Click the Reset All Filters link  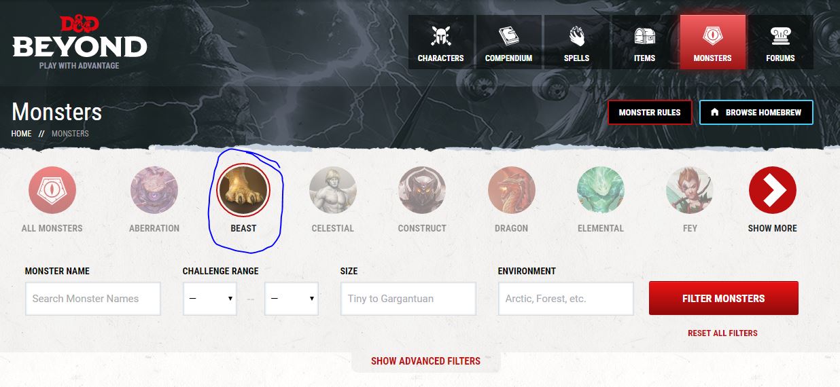[x=722, y=333]
